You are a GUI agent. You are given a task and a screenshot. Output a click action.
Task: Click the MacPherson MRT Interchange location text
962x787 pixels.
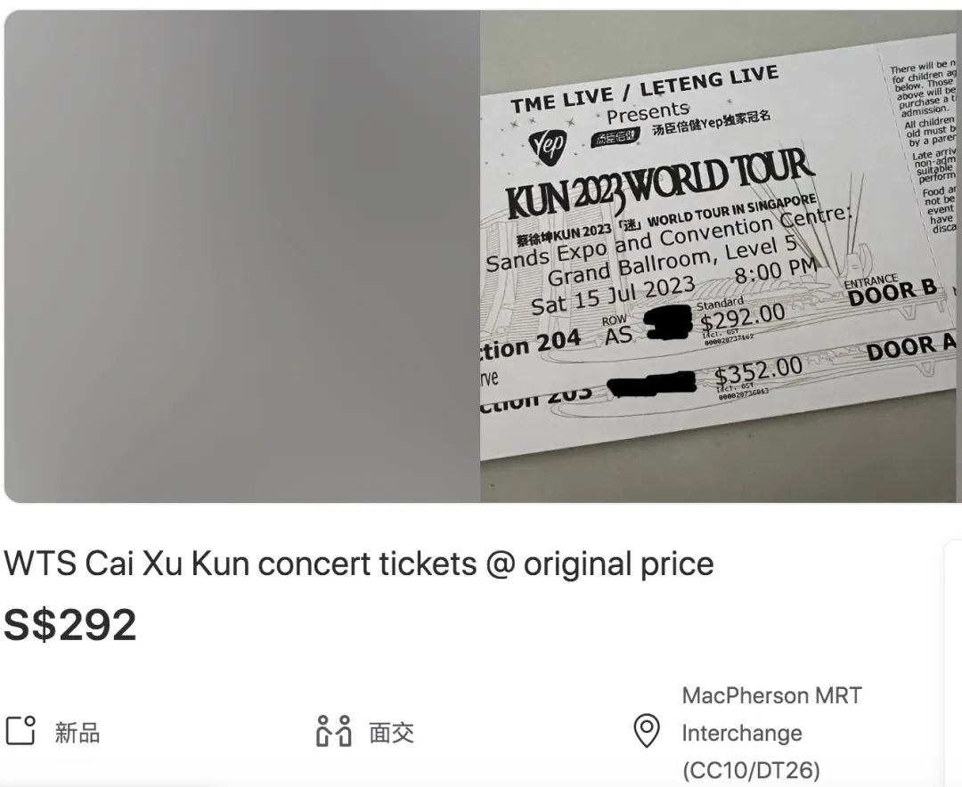771,714
